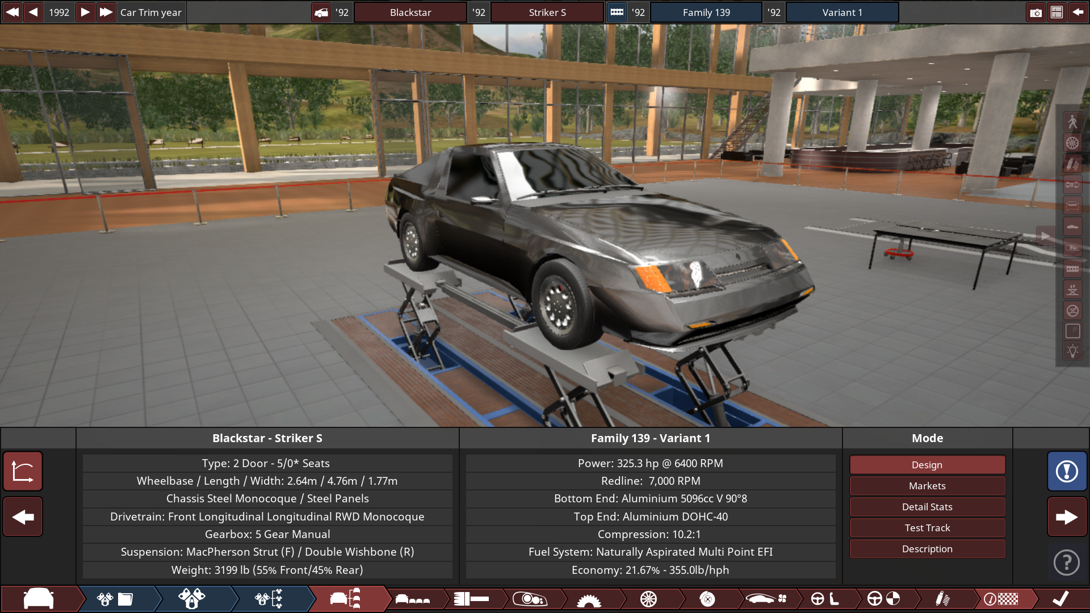Fast-forward the trim year to the latest
This screenshot has width=1090, height=613.
(x=106, y=12)
